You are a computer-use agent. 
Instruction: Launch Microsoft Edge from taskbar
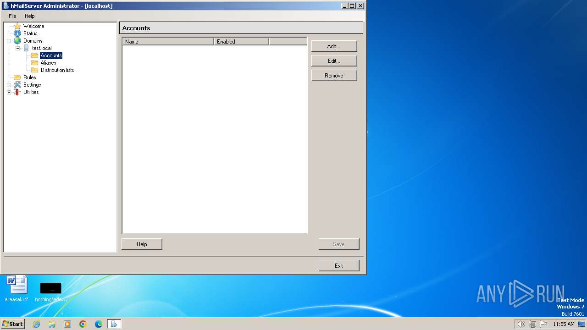tap(99, 324)
